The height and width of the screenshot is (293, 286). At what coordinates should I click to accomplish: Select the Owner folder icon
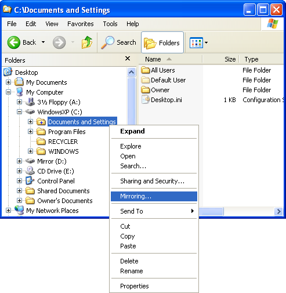(146, 89)
